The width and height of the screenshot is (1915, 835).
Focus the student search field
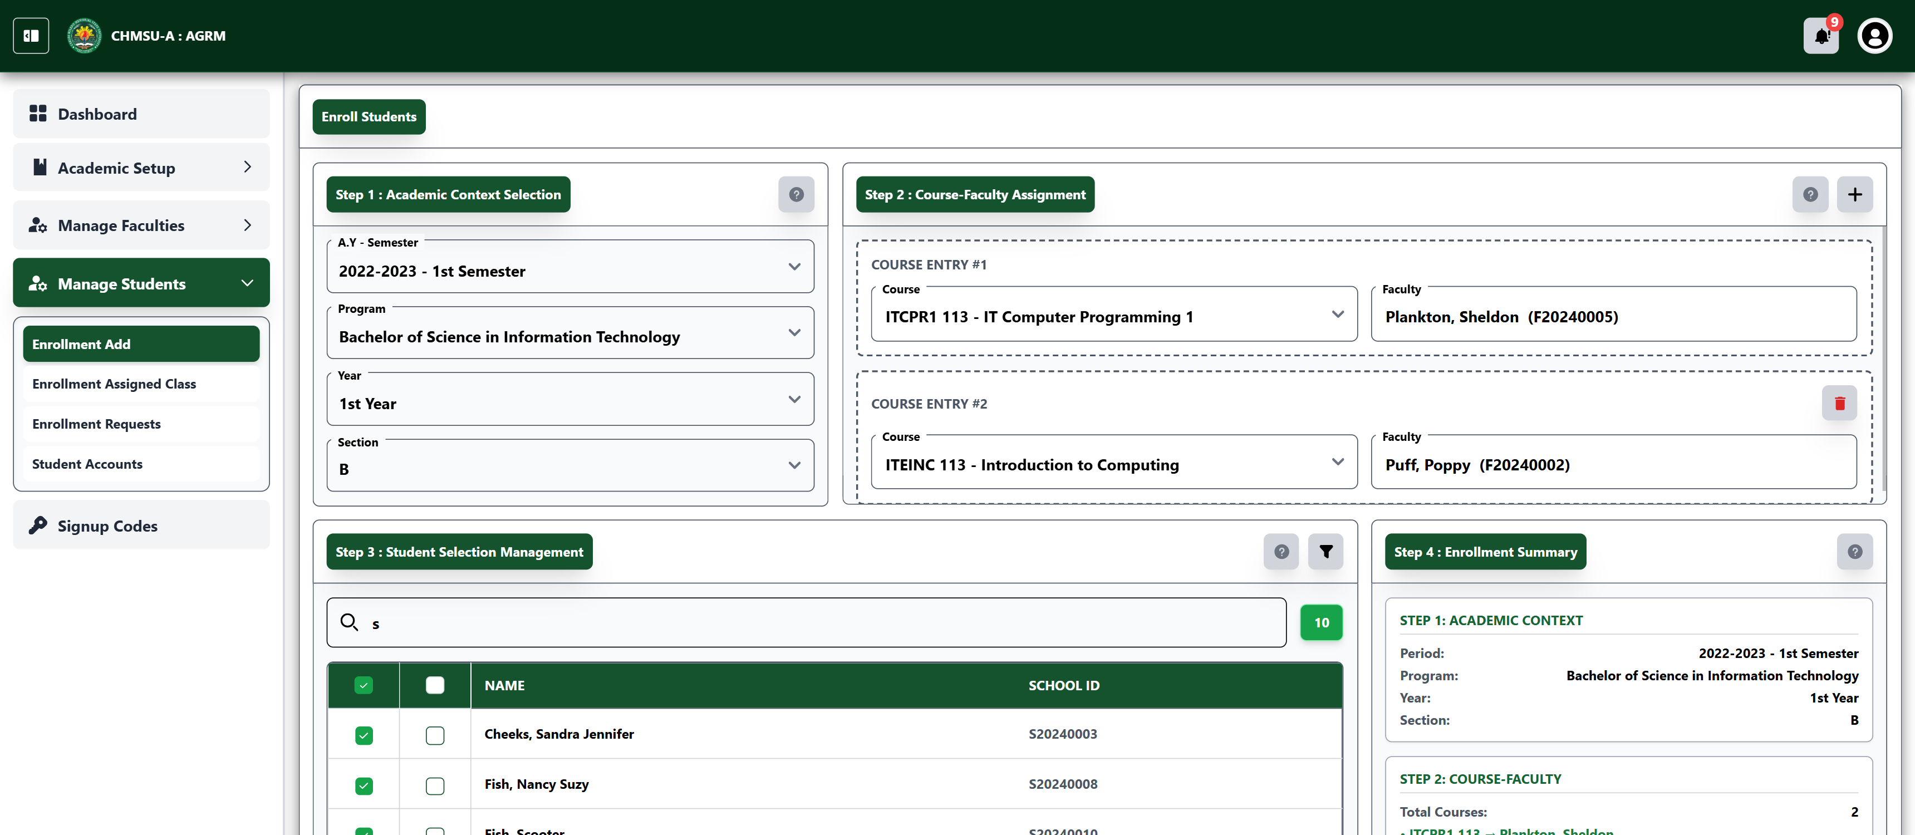click(x=807, y=622)
